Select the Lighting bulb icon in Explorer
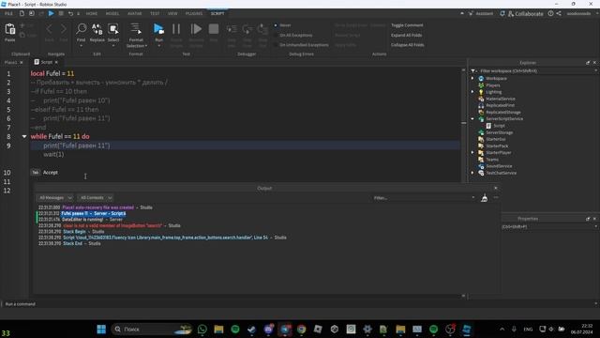This screenshot has height=338, width=600. (x=481, y=92)
